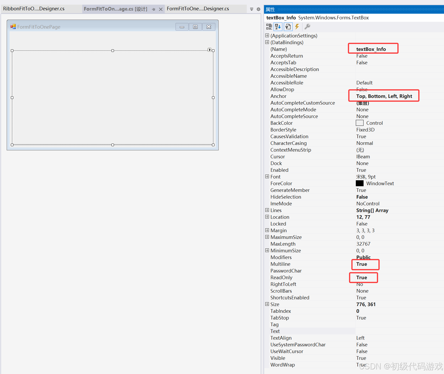This screenshot has width=444, height=374.
Task: Click the ContextMenuStrip property row
Action: [x=355, y=150]
